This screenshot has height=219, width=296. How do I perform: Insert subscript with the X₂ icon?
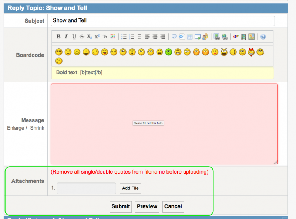[x=90, y=37]
